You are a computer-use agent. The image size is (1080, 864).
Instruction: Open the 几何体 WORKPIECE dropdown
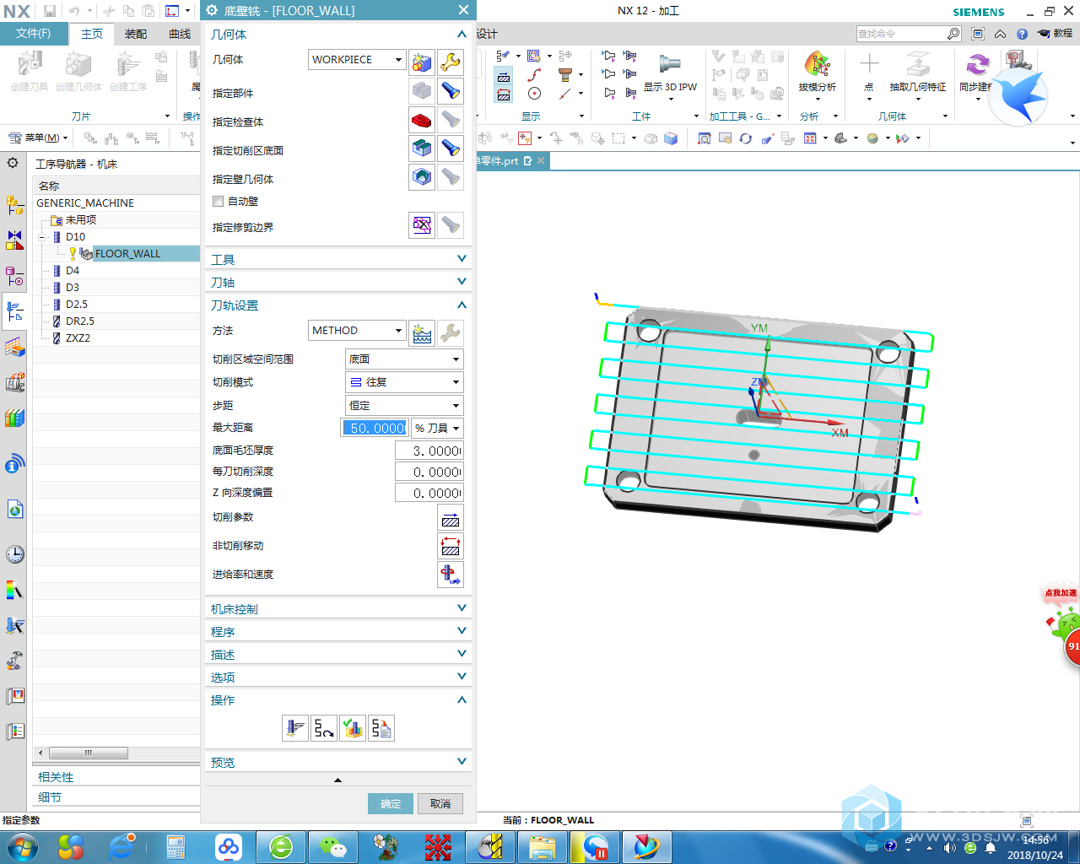tap(357, 60)
